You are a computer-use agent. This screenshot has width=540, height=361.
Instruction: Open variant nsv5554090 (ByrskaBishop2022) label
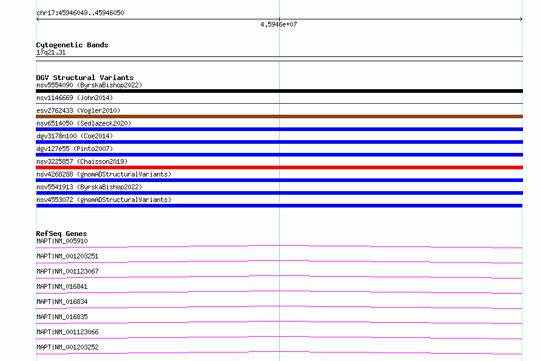coord(89,85)
